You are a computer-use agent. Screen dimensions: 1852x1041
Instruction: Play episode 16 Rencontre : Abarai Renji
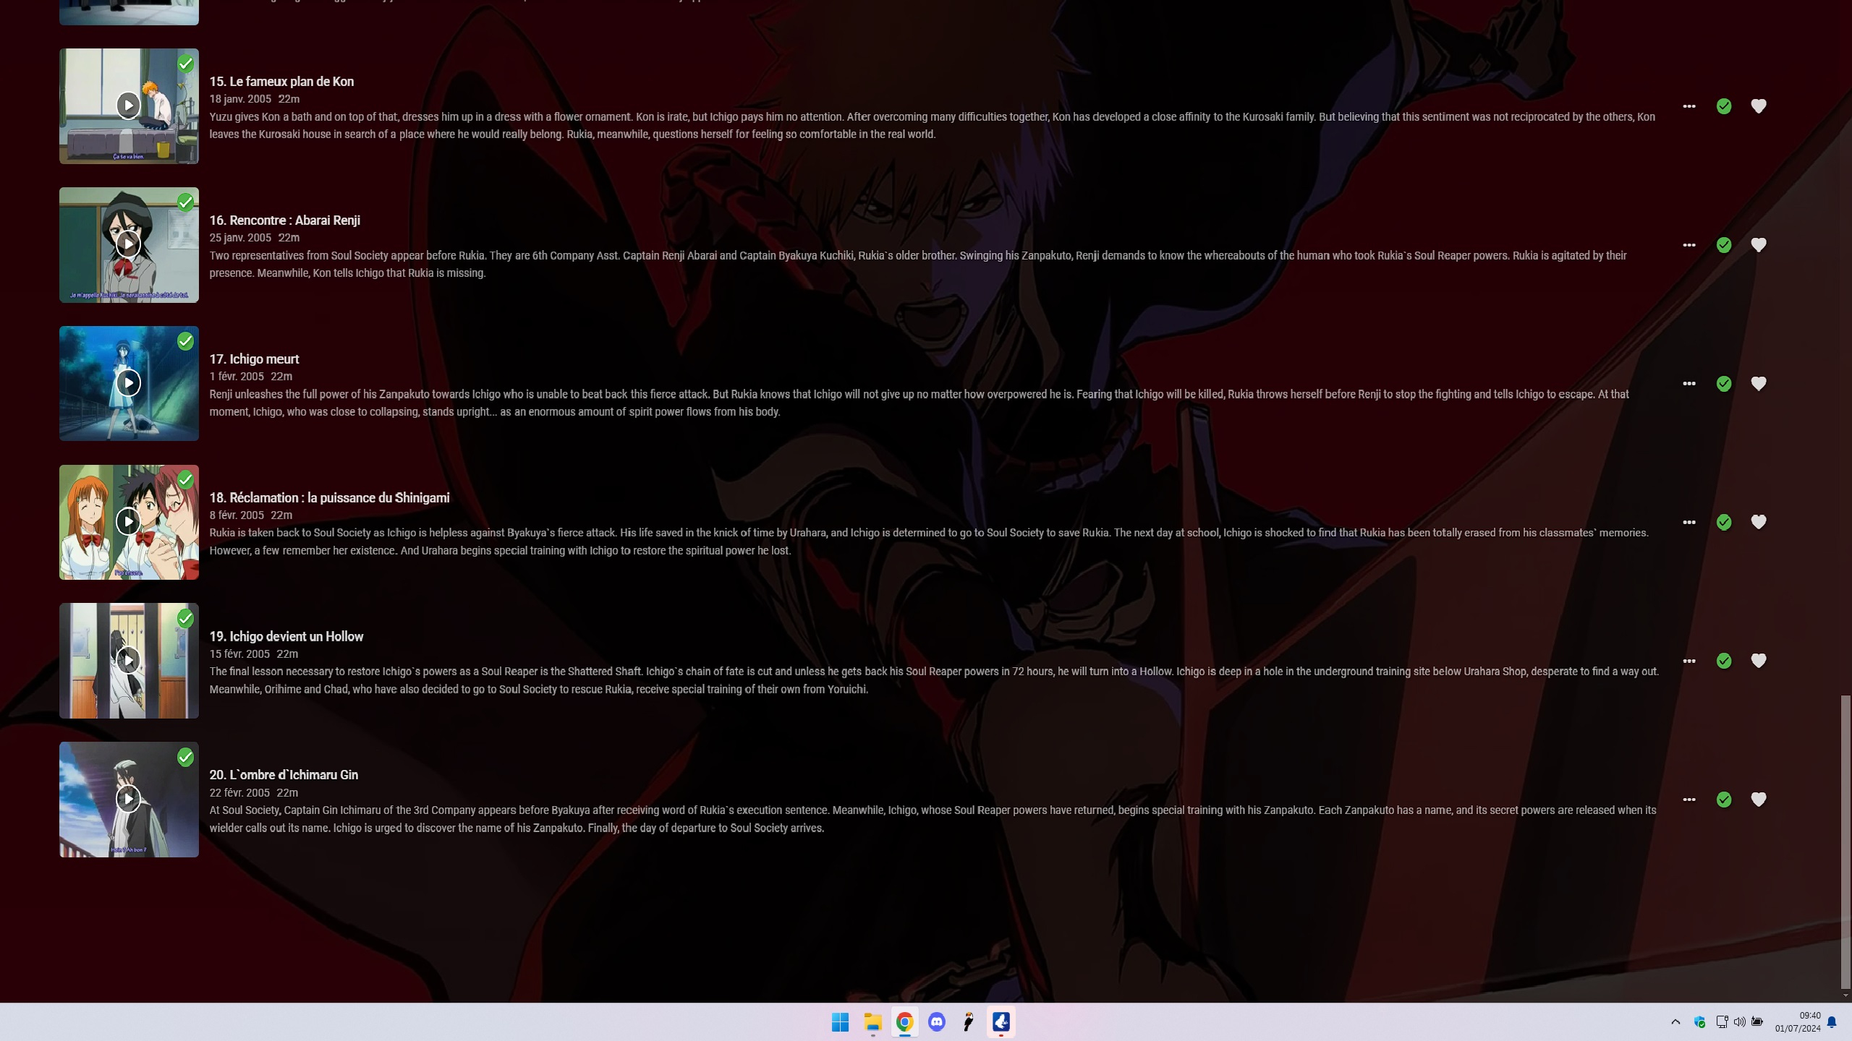[128, 244]
